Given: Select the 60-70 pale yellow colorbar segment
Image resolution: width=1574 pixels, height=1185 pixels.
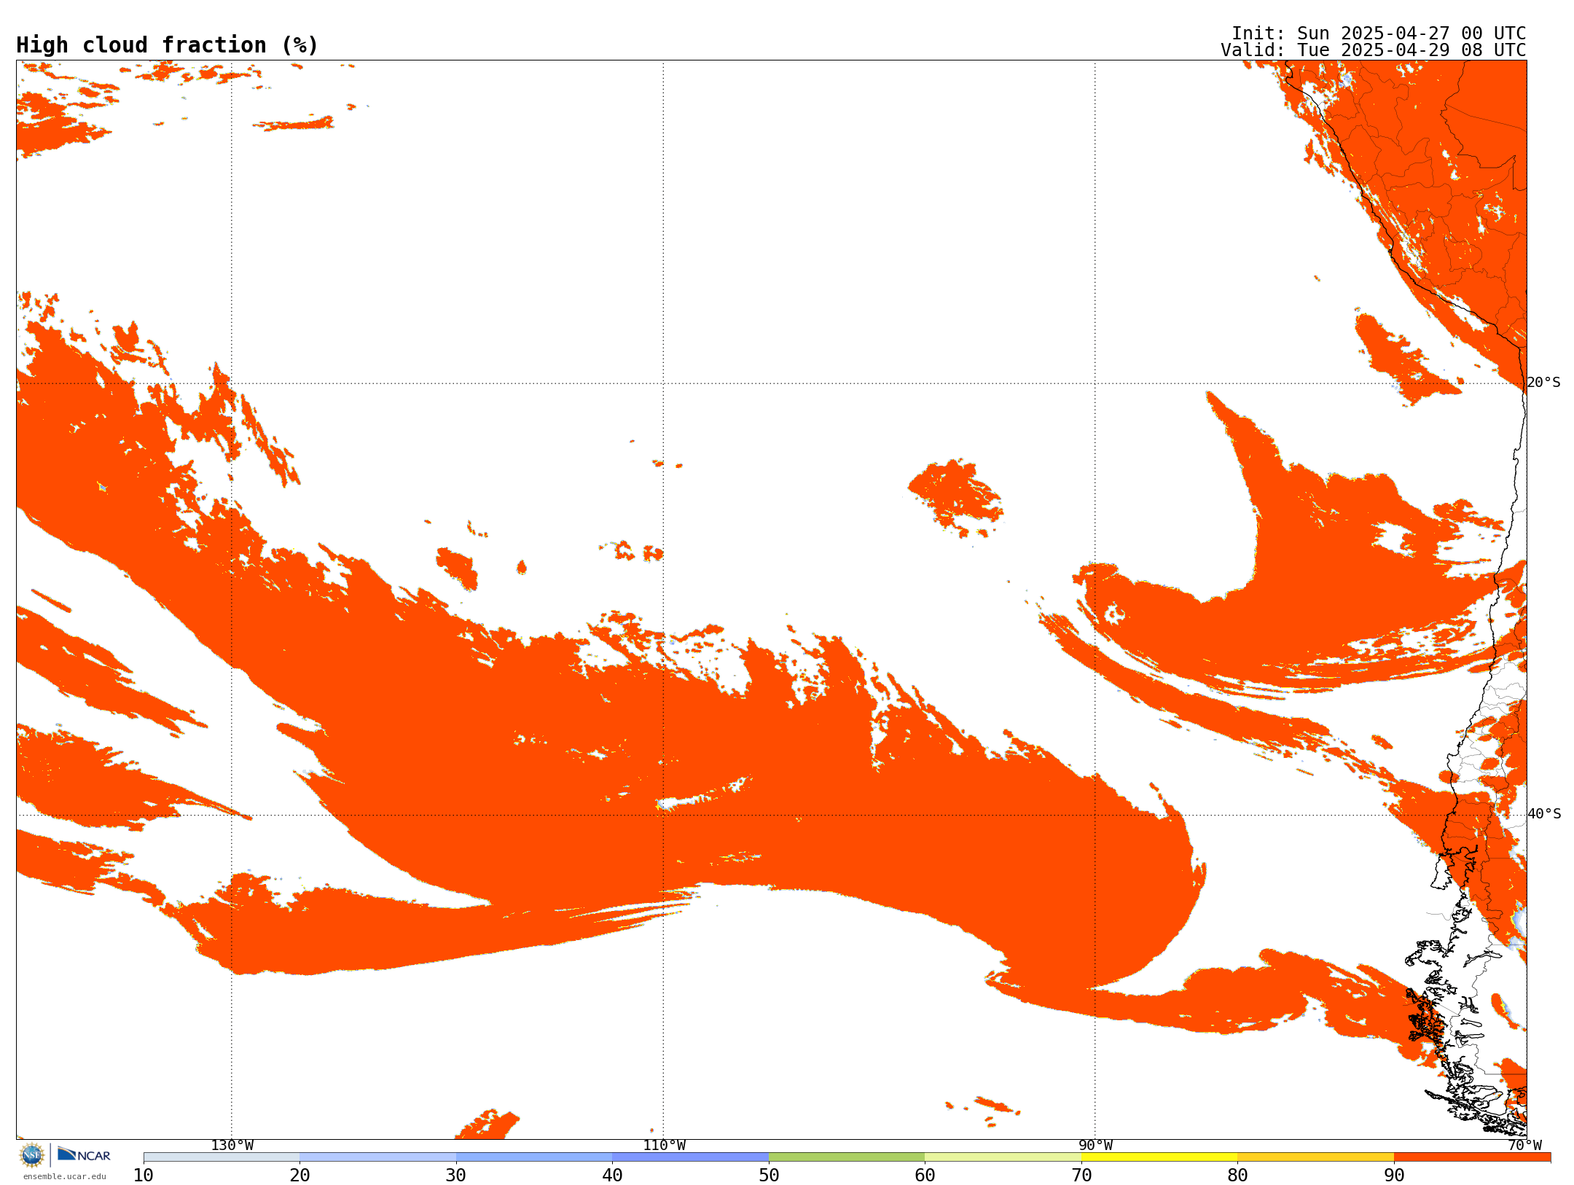Looking at the screenshot, I should click(x=1003, y=1157).
